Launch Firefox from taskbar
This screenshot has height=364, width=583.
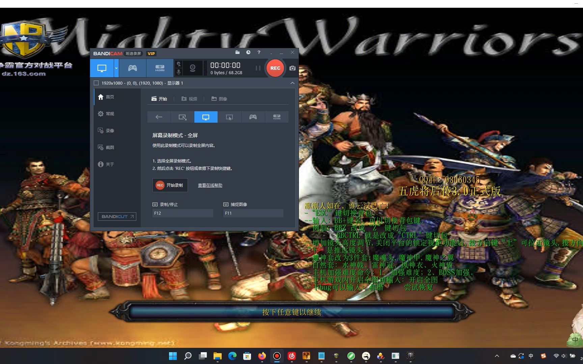[x=262, y=356]
